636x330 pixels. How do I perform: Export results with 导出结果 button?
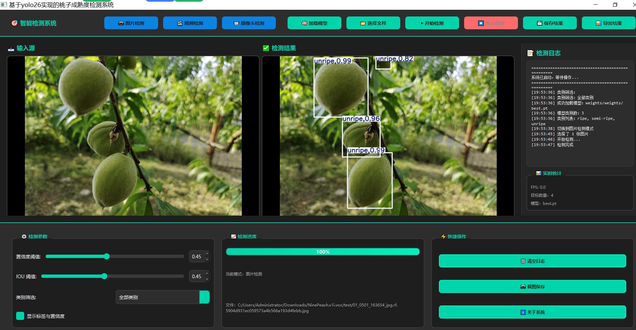tap(608, 23)
